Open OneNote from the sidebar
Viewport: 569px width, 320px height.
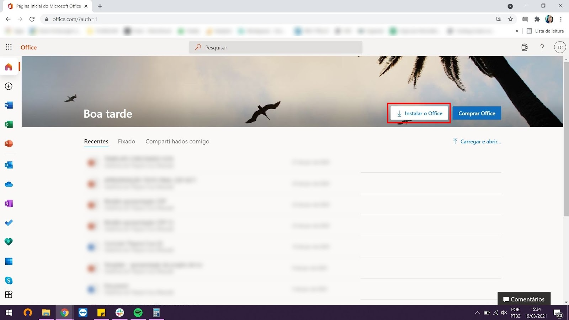(9, 203)
